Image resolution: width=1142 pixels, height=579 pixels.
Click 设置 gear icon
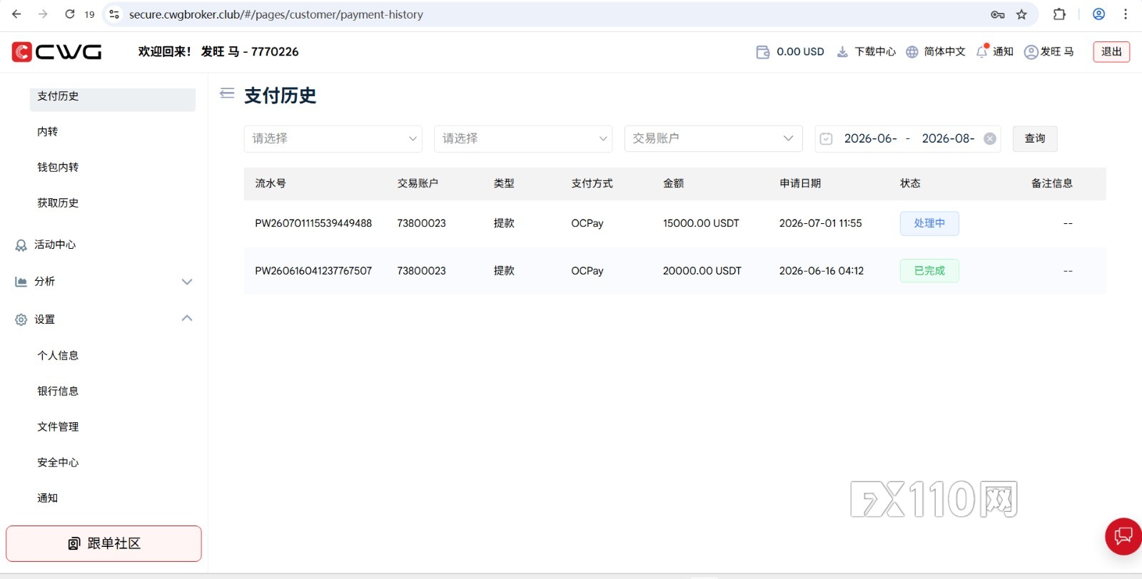pyautogui.click(x=21, y=319)
